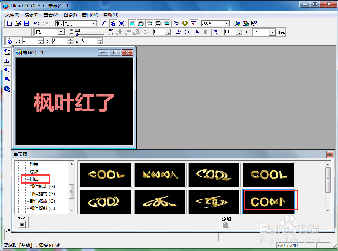Screen dimensions: 338x251
Task: Select 部件旋转 (G) tree item
Action: click(42, 194)
